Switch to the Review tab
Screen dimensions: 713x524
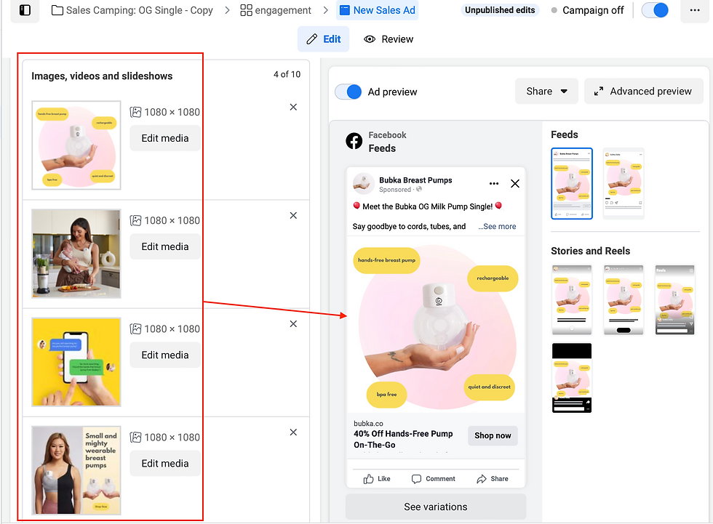coord(389,39)
